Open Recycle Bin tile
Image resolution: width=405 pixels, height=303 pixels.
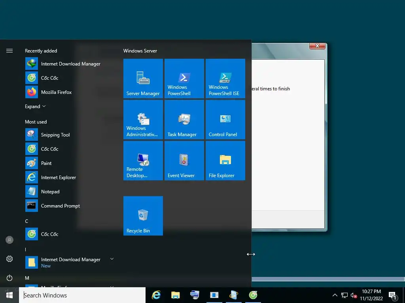tap(143, 216)
